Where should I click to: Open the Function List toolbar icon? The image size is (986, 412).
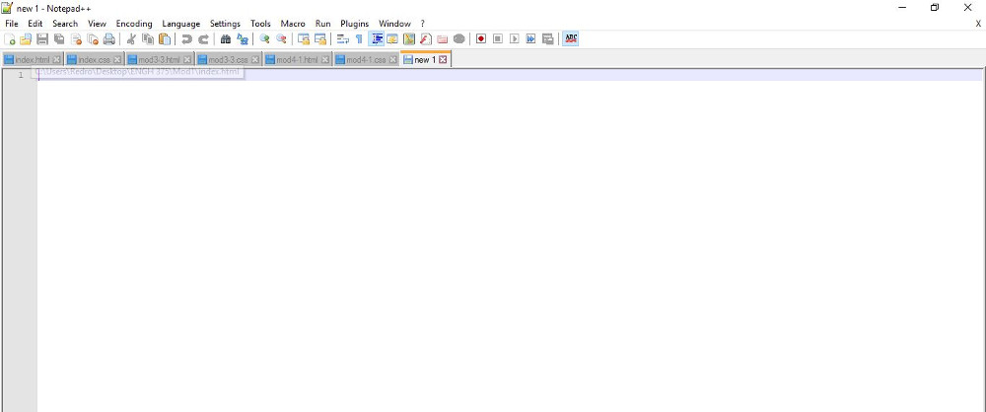tap(426, 39)
